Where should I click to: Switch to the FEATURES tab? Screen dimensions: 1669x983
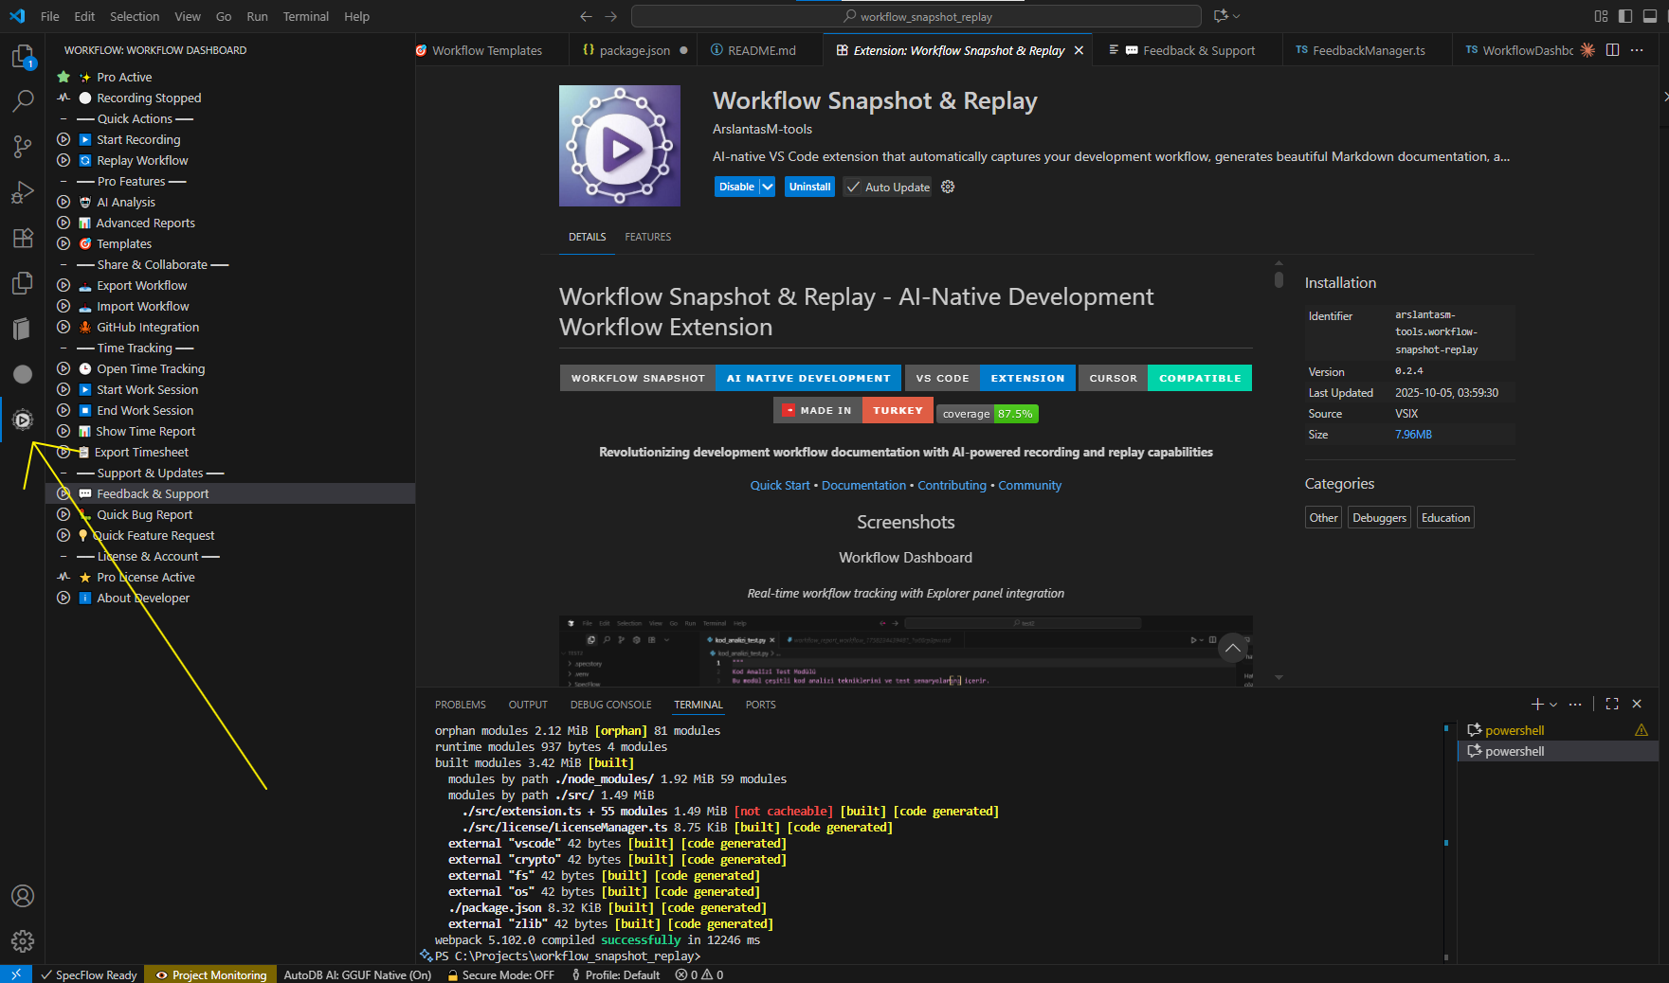tap(647, 237)
